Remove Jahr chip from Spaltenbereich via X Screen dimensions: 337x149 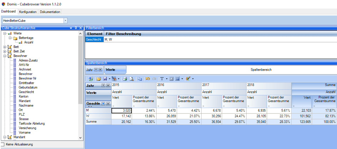[x=100, y=70]
